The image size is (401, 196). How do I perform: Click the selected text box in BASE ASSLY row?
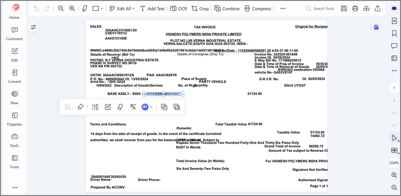point(163,94)
